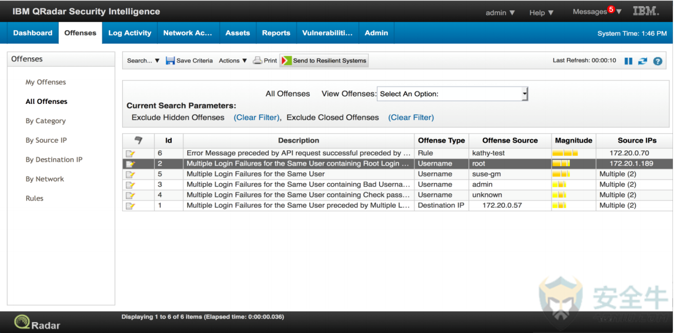674x333 pixels.
Task: Open the Reports tab
Action: coord(276,33)
